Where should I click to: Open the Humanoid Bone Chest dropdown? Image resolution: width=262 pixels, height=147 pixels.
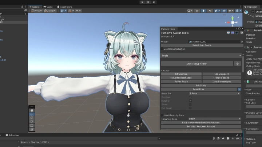pos(215,119)
